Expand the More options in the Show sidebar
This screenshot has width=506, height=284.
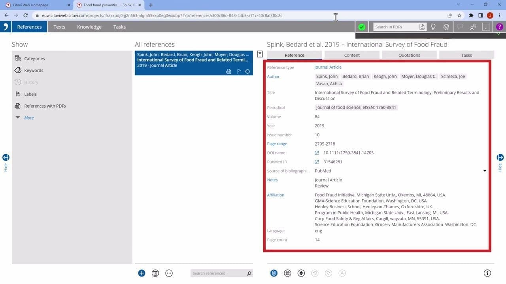(x=28, y=118)
